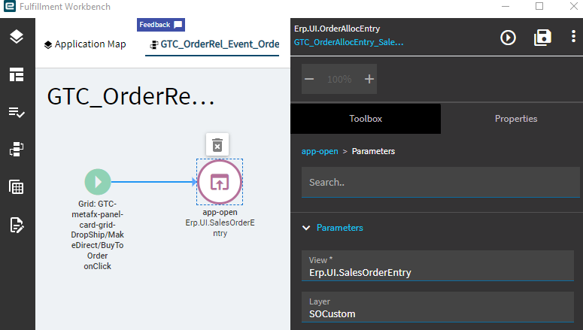Open the layout panel icon in sidebar

[x=17, y=74]
